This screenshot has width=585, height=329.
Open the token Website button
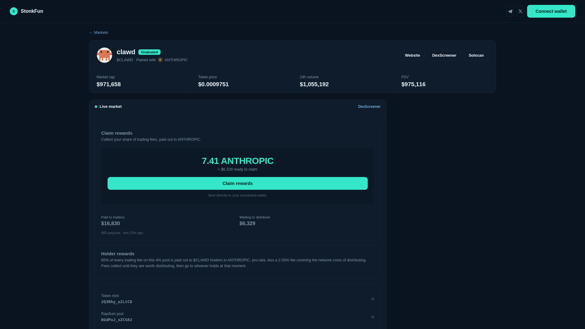pos(412,55)
